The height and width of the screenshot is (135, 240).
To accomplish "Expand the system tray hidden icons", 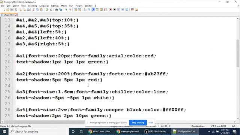I will 209,132.
